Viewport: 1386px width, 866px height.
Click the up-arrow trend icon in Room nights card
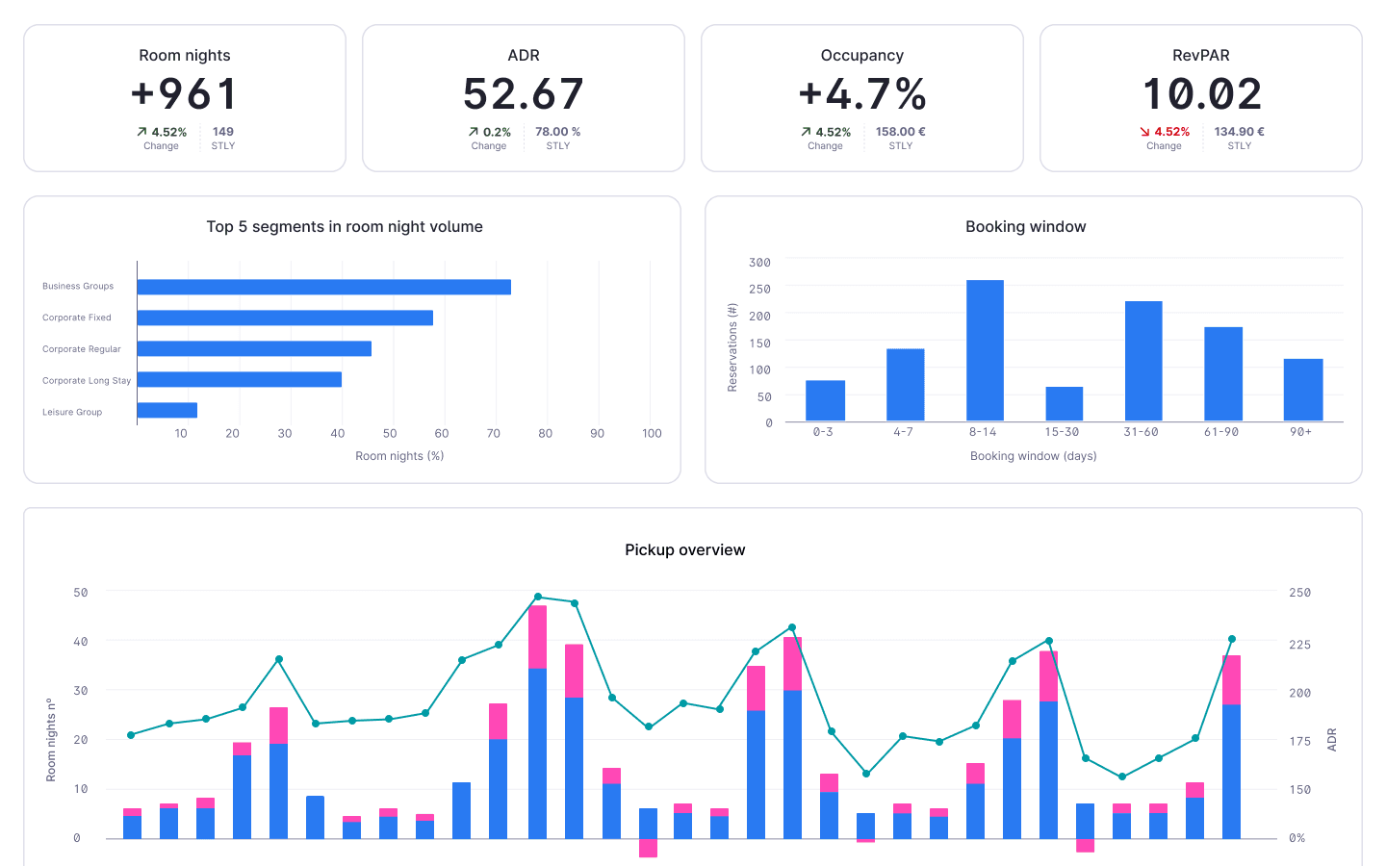coord(141,132)
